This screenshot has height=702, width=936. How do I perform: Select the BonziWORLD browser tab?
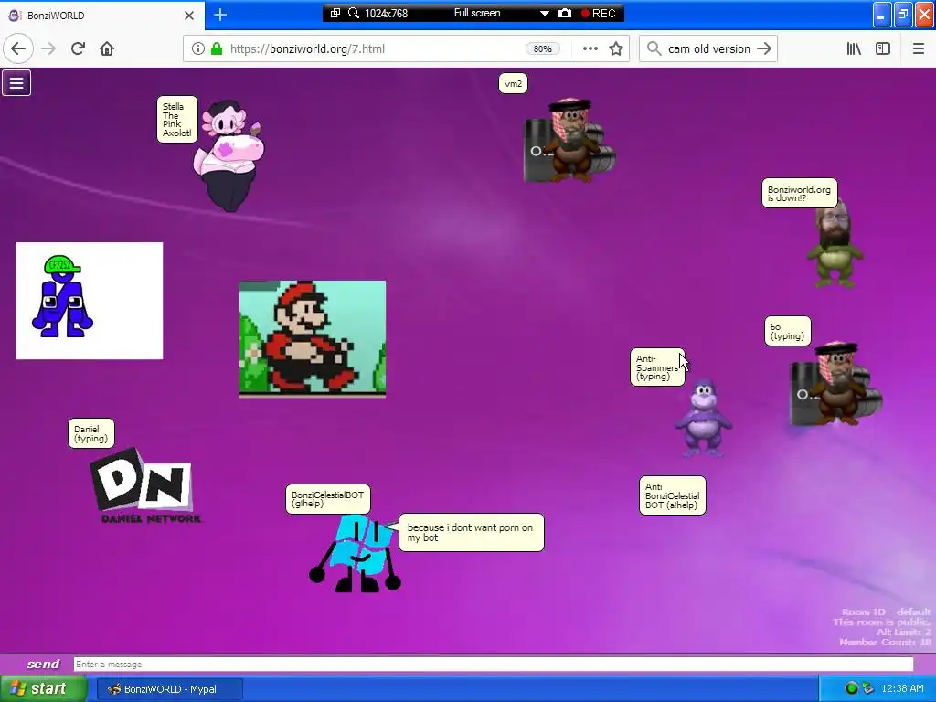coord(101,16)
